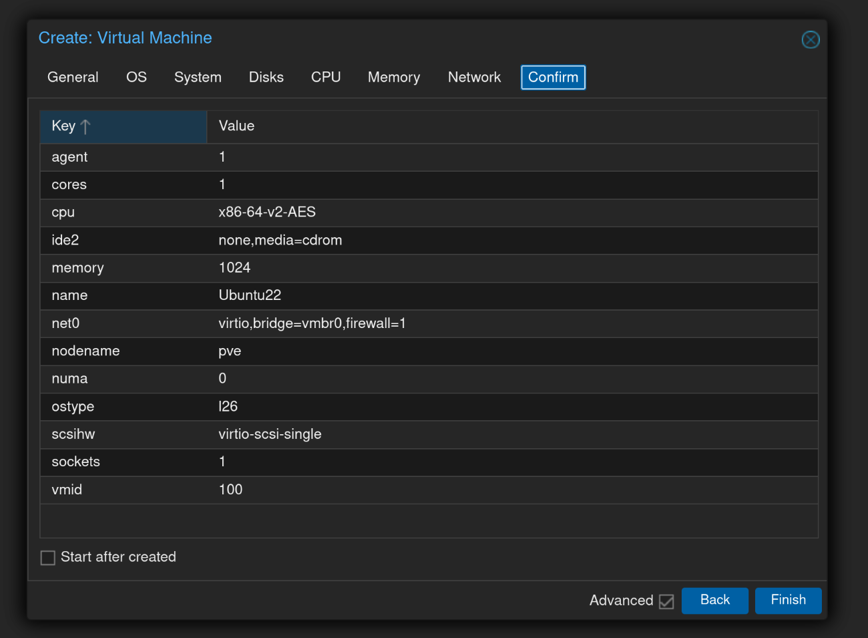Click the vmid value 100
The image size is (868, 638).
230,490
